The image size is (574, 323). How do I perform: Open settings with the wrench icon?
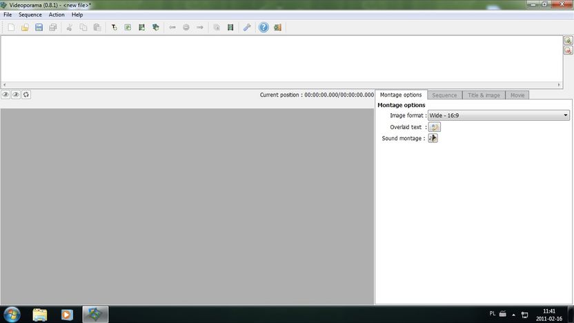247,28
